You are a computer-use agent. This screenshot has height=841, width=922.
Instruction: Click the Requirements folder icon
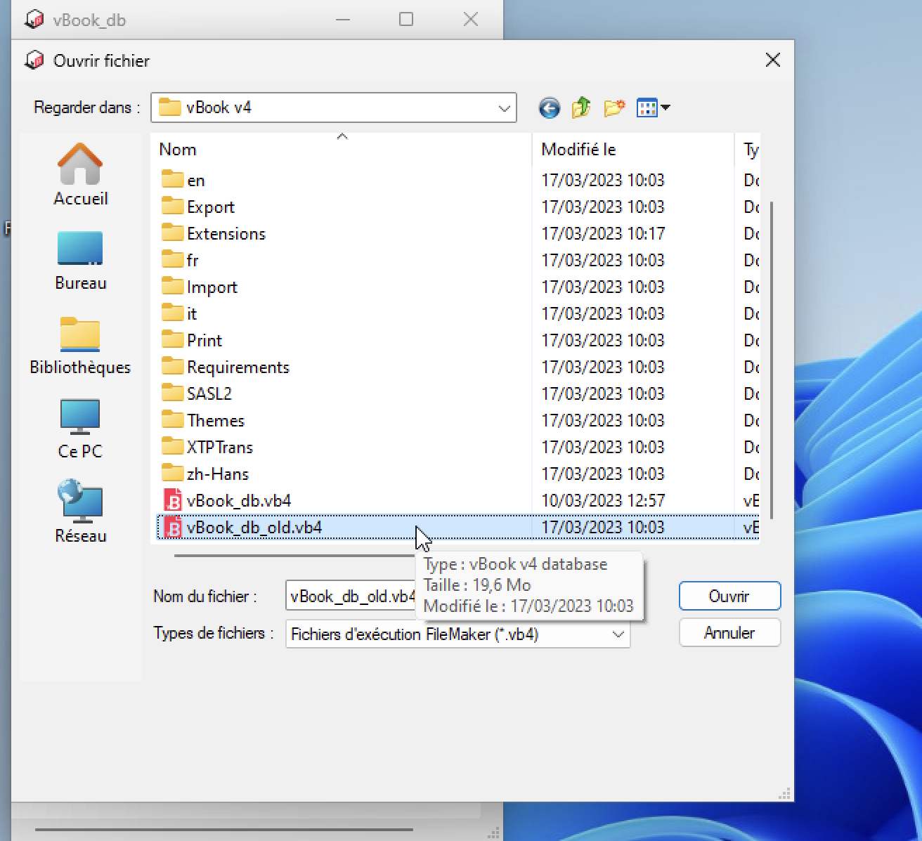(x=172, y=367)
